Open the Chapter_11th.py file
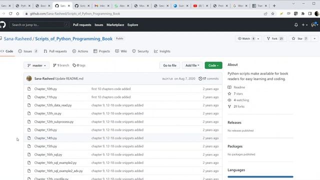320x180 pixels. pos(45,97)
